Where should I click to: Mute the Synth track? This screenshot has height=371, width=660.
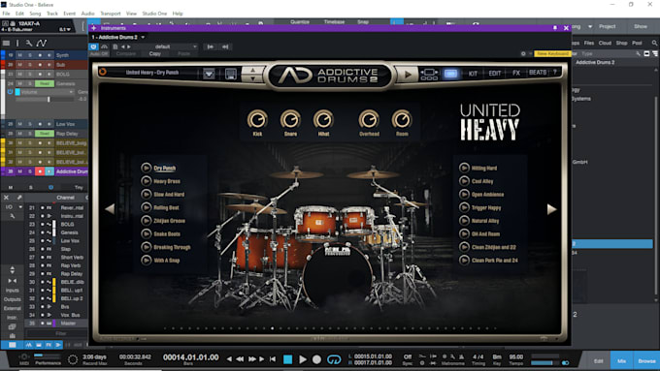(19, 55)
